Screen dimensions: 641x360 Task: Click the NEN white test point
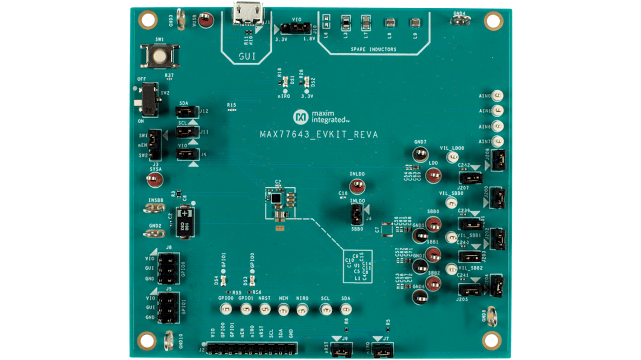pyautogui.click(x=283, y=309)
